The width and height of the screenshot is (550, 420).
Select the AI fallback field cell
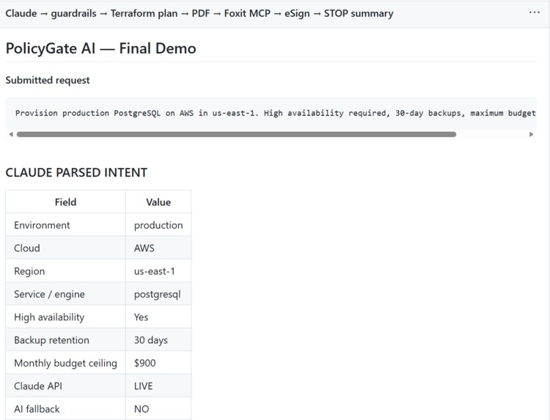click(x=65, y=408)
